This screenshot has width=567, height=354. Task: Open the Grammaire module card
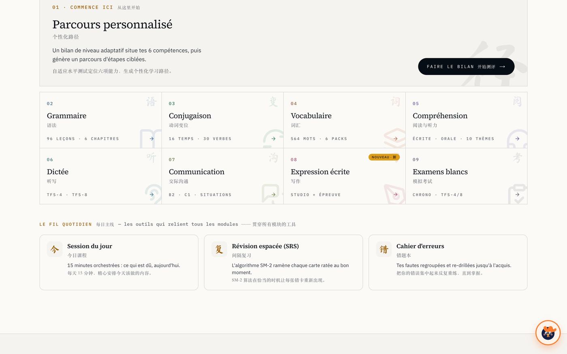[100, 120]
